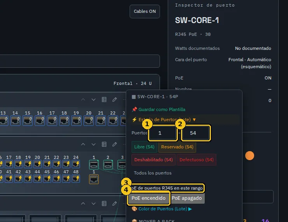Click the PoE de puertos RJ45 en este rango label
The image size is (288, 222).
point(167,188)
